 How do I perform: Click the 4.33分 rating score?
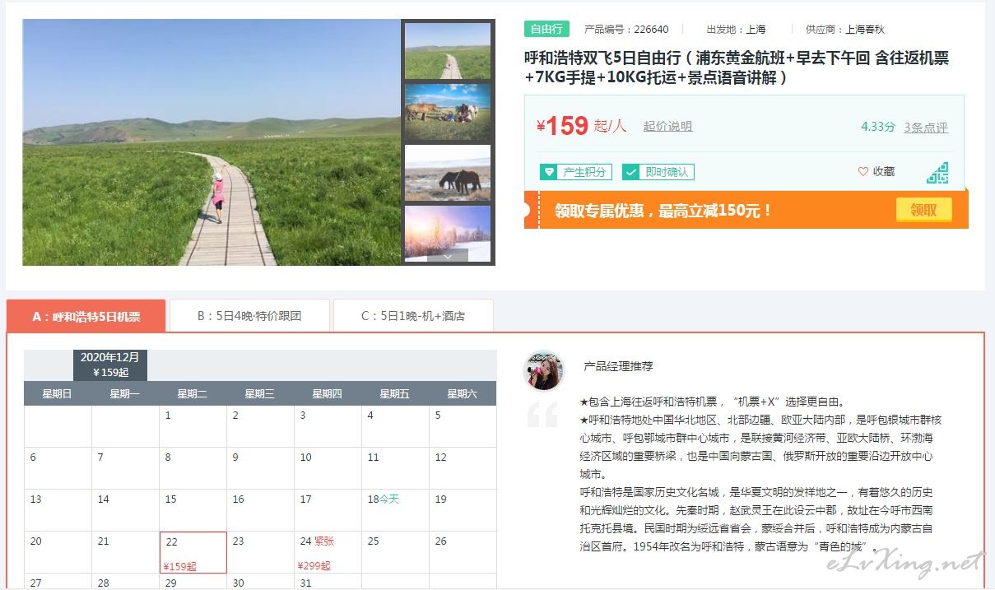878,127
